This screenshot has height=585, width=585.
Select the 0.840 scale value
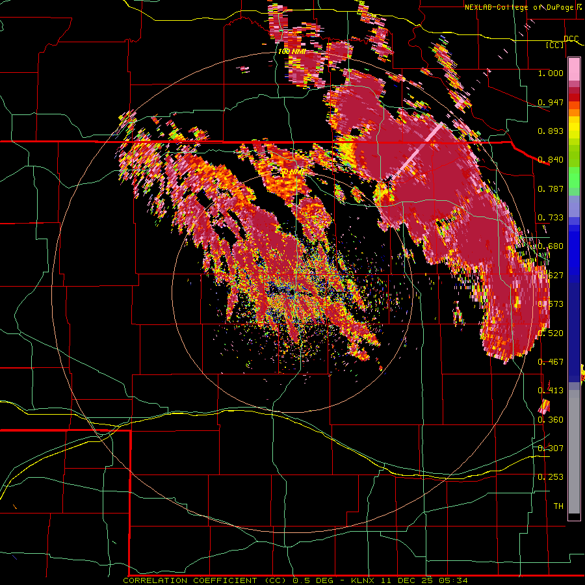click(x=551, y=160)
